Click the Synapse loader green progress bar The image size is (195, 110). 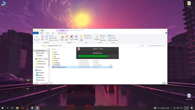(x=93, y=56)
